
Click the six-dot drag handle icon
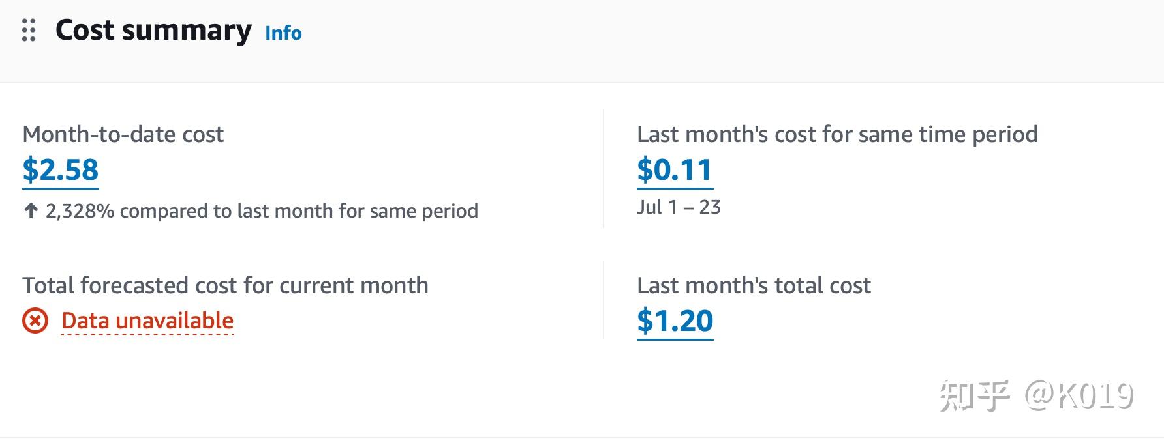click(29, 31)
